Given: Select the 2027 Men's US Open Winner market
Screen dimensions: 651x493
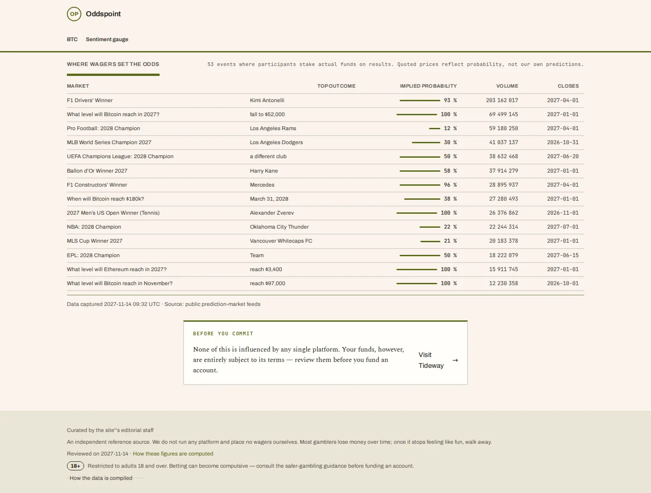Looking at the screenshot, I should pyautogui.click(x=113, y=213).
